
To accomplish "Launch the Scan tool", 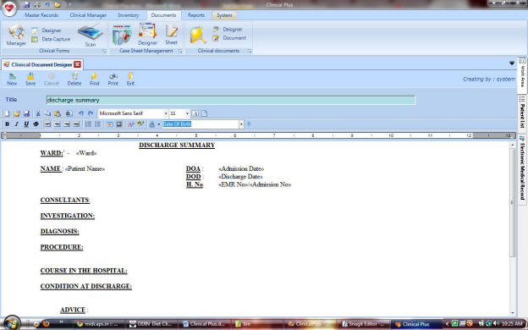I will 91,36.
